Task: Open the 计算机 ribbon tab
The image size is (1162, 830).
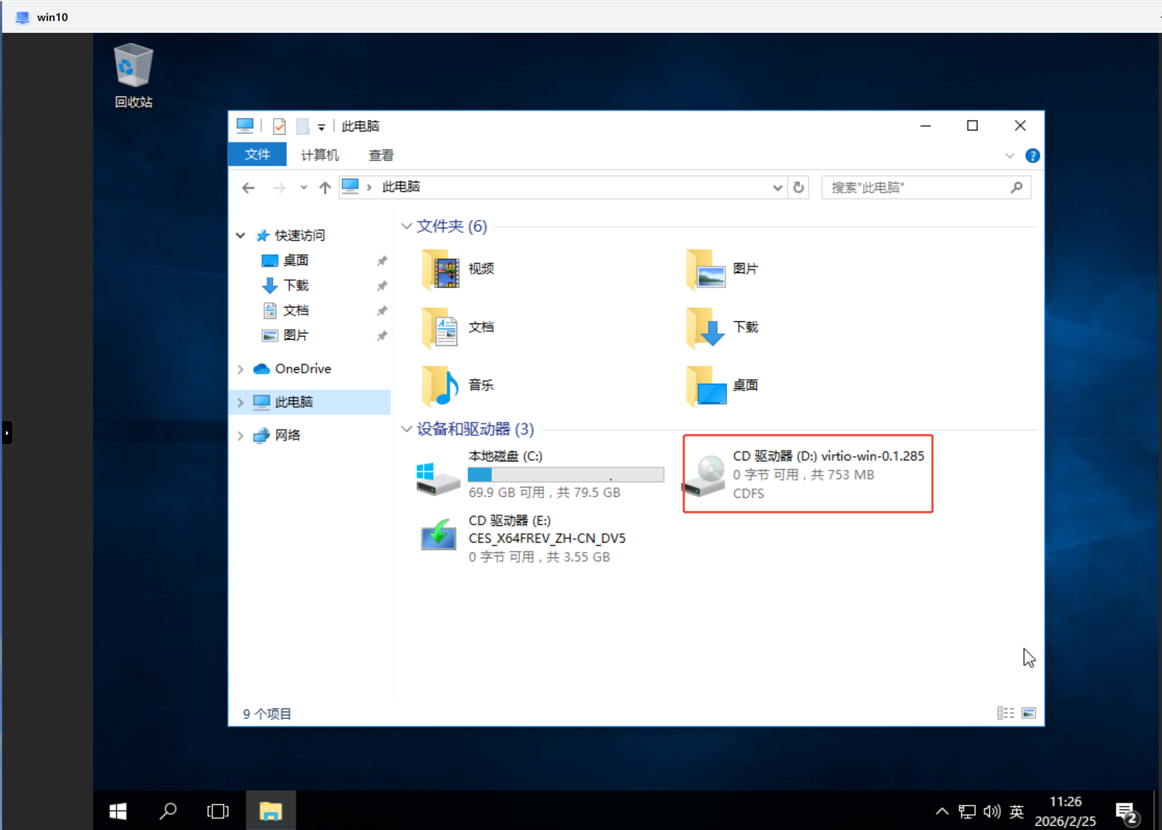Action: coord(320,155)
